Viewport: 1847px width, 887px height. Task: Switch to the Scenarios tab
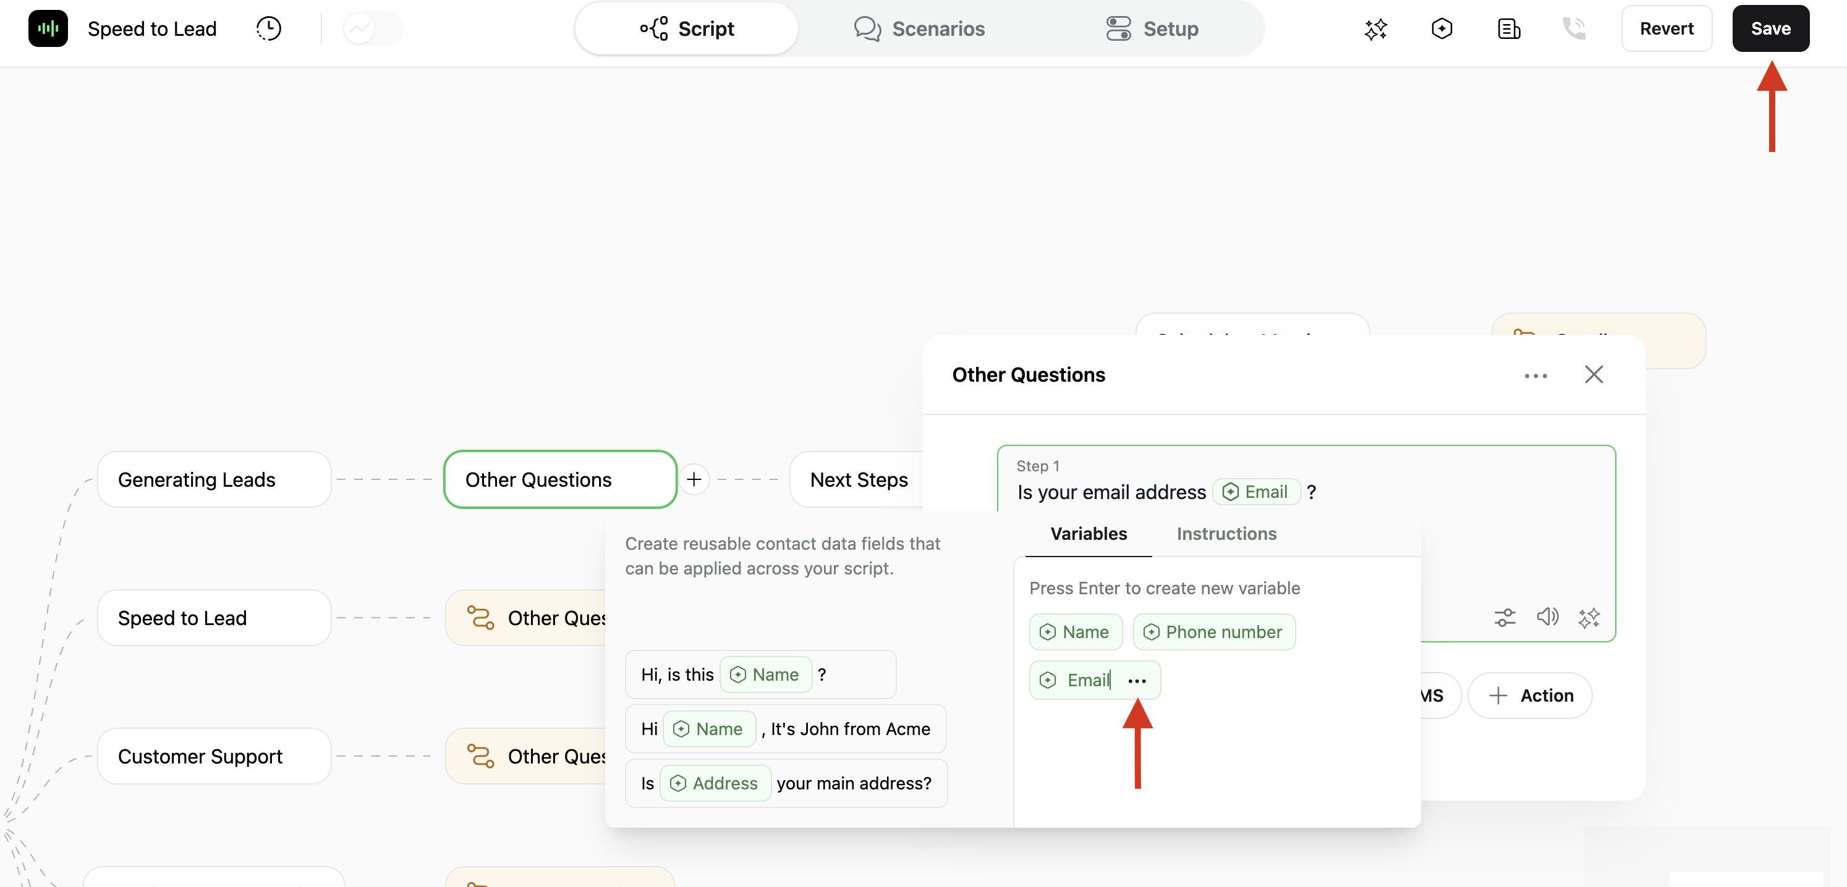[x=920, y=28]
